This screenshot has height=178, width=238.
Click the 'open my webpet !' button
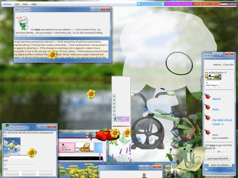(220, 165)
